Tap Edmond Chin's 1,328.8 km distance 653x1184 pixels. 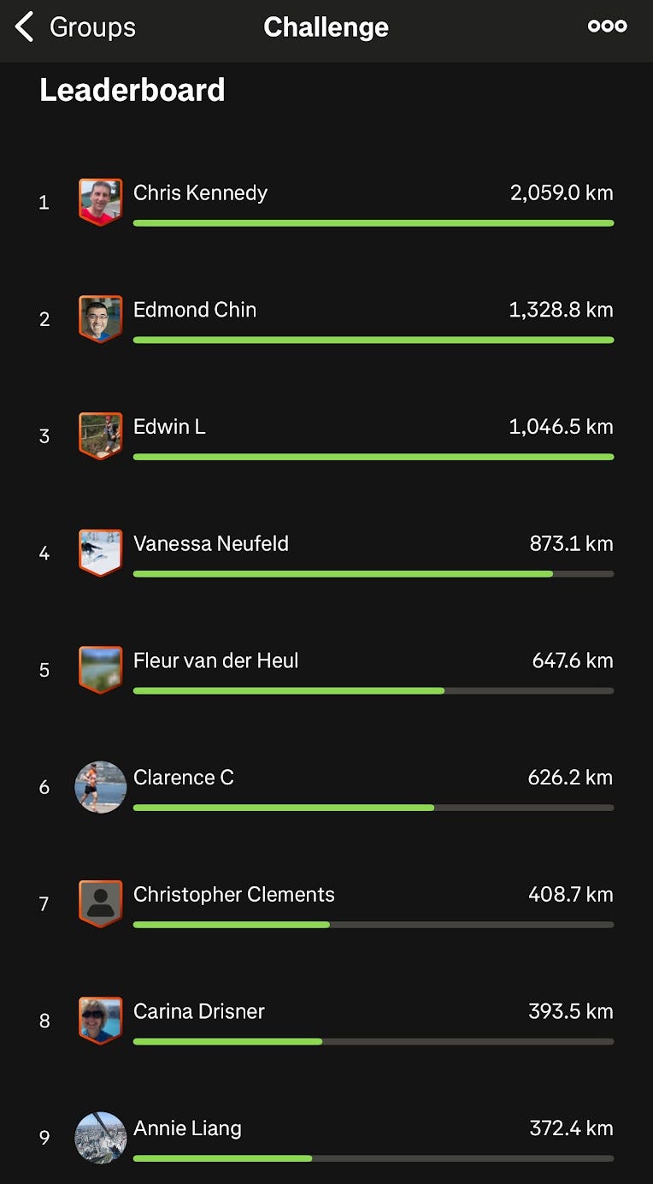click(561, 310)
